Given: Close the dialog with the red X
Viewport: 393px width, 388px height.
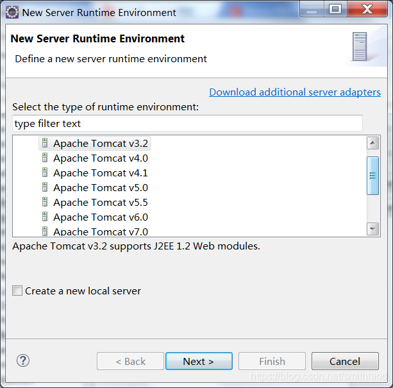Looking at the screenshot, I should point(367,10).
